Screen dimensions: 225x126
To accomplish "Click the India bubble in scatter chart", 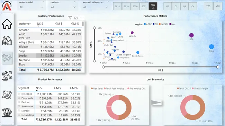I will coord(211,47).
